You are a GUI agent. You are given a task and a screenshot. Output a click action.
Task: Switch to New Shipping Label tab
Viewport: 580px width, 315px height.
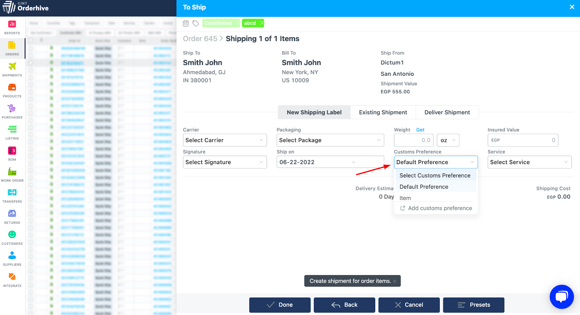[314, 112]
